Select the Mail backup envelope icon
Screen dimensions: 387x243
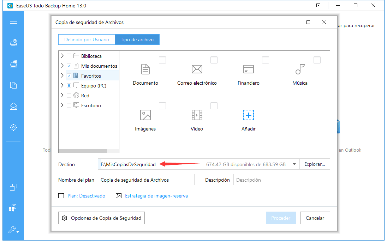13,106
